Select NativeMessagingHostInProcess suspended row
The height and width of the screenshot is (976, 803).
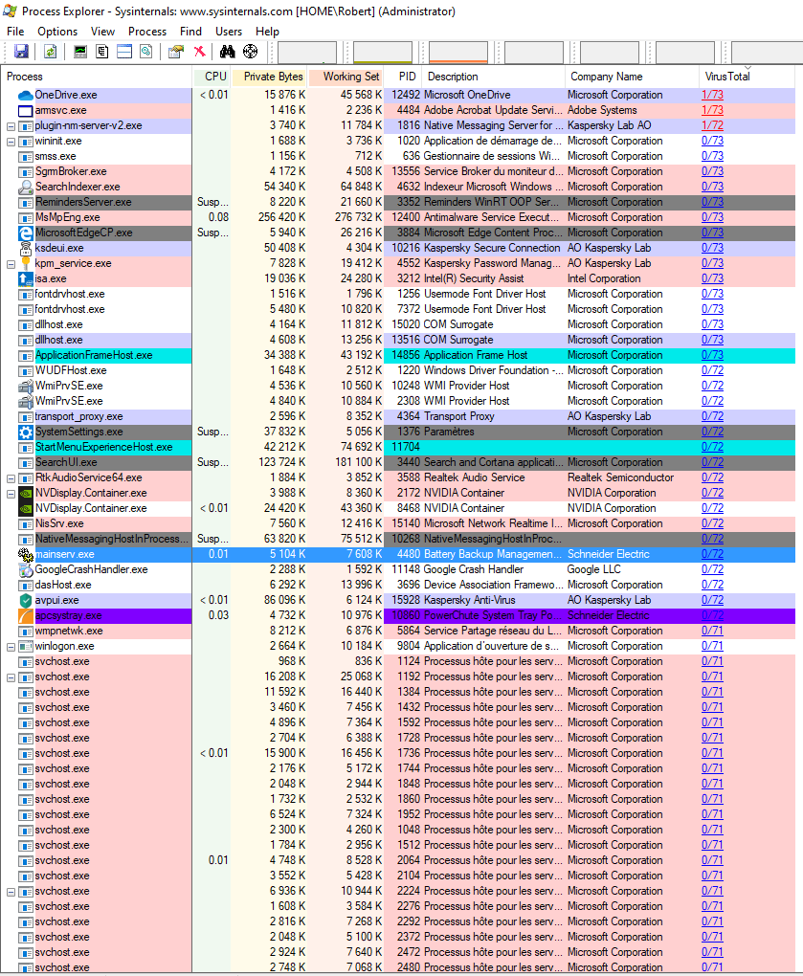tap(398, 539)
